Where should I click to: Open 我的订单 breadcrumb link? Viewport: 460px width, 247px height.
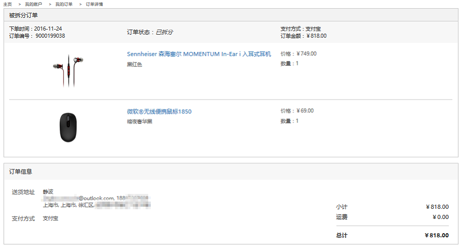64,4
